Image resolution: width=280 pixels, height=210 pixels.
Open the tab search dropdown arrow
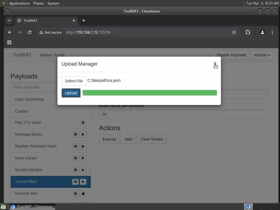tap(9, 21)
